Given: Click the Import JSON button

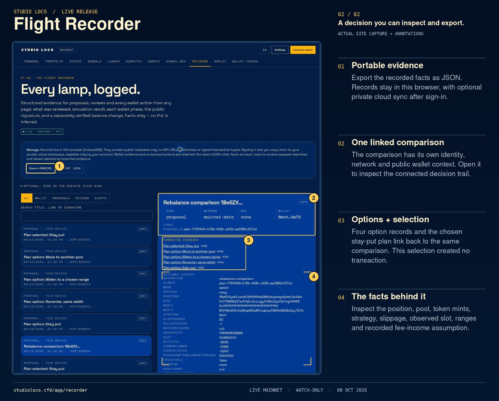Looking at the screenshot, I should coord(71,168).
